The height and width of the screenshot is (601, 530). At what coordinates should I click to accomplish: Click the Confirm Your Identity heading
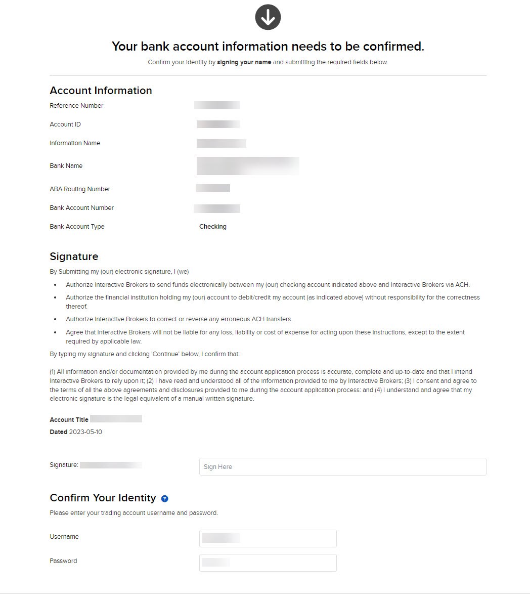point(103,498)
